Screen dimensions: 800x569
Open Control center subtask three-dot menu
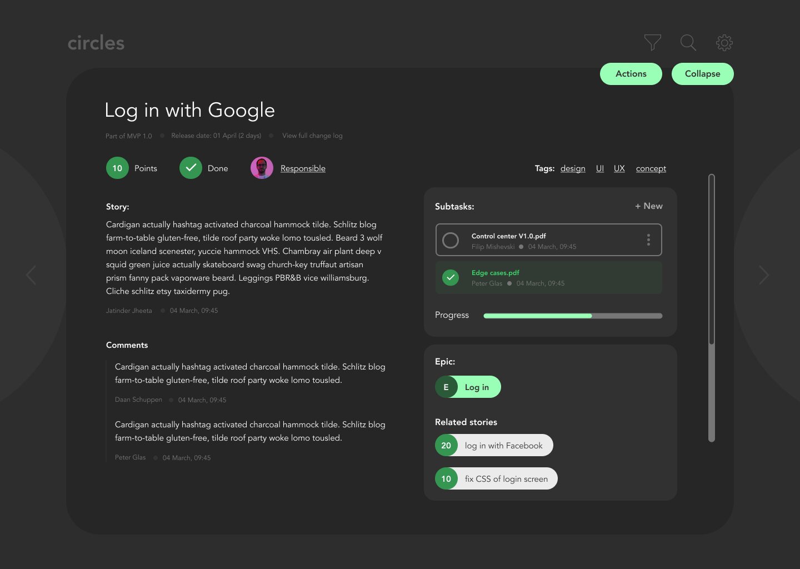[x=648, y=240]
